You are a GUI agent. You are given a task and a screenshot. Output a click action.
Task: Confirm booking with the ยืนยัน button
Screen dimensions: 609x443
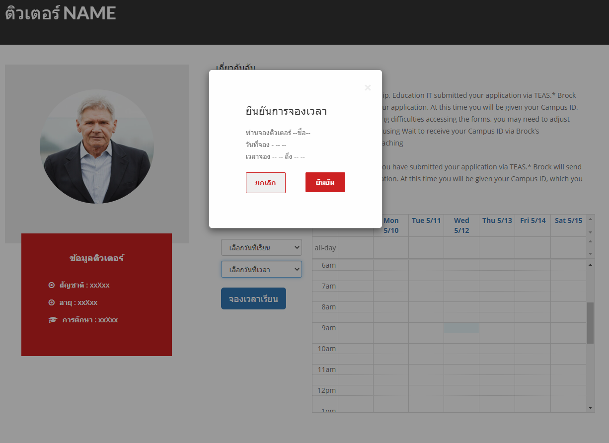click(x=325, y=182)
